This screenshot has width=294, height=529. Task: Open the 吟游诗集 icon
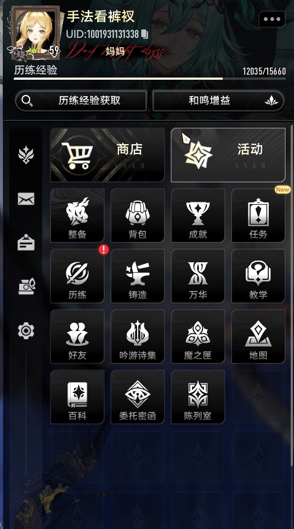click(138, 337)
